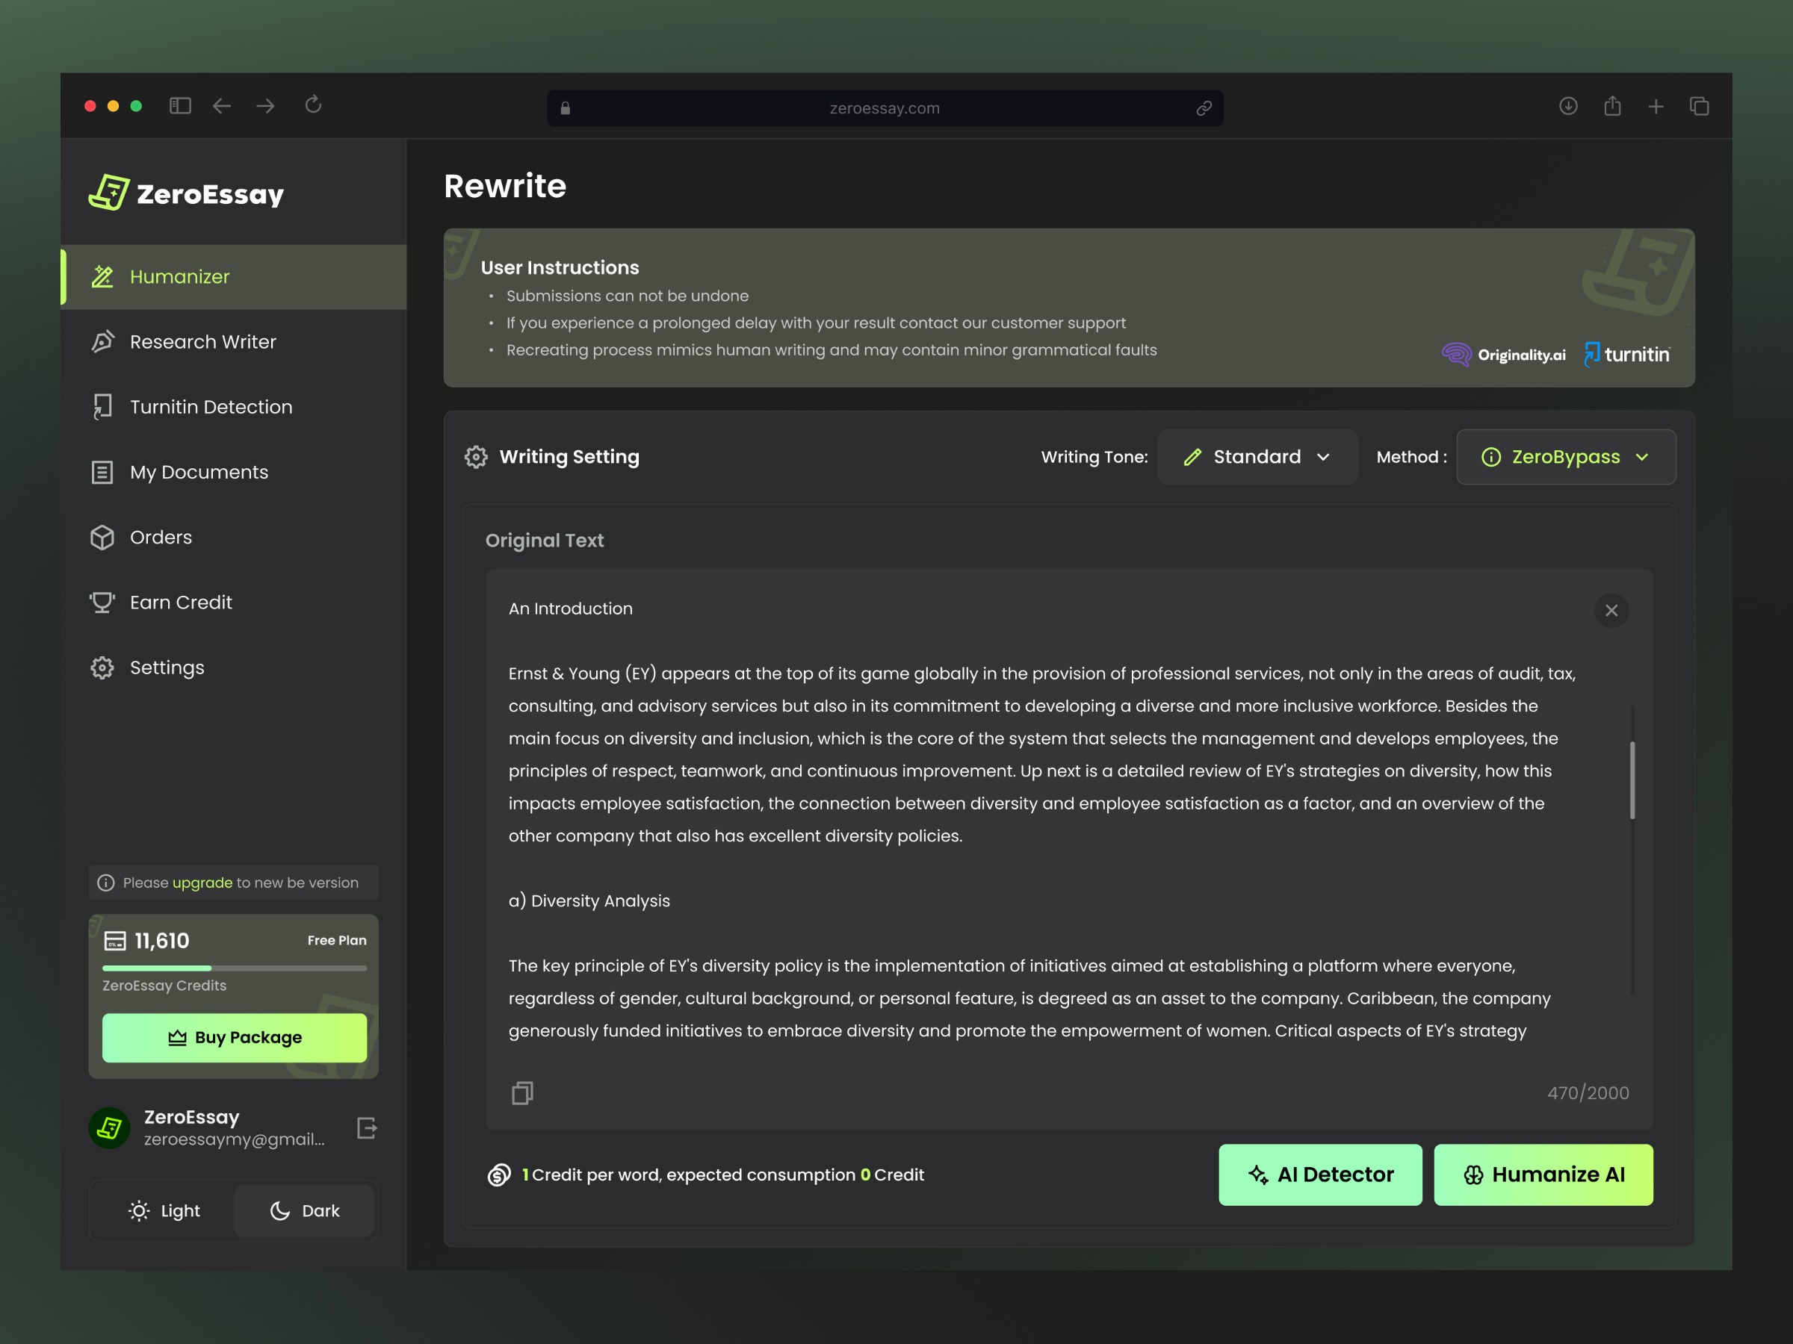This screenshot has height=1344, width=1793.
Task: Run the AI Detector
Action: (1319, 1175)
